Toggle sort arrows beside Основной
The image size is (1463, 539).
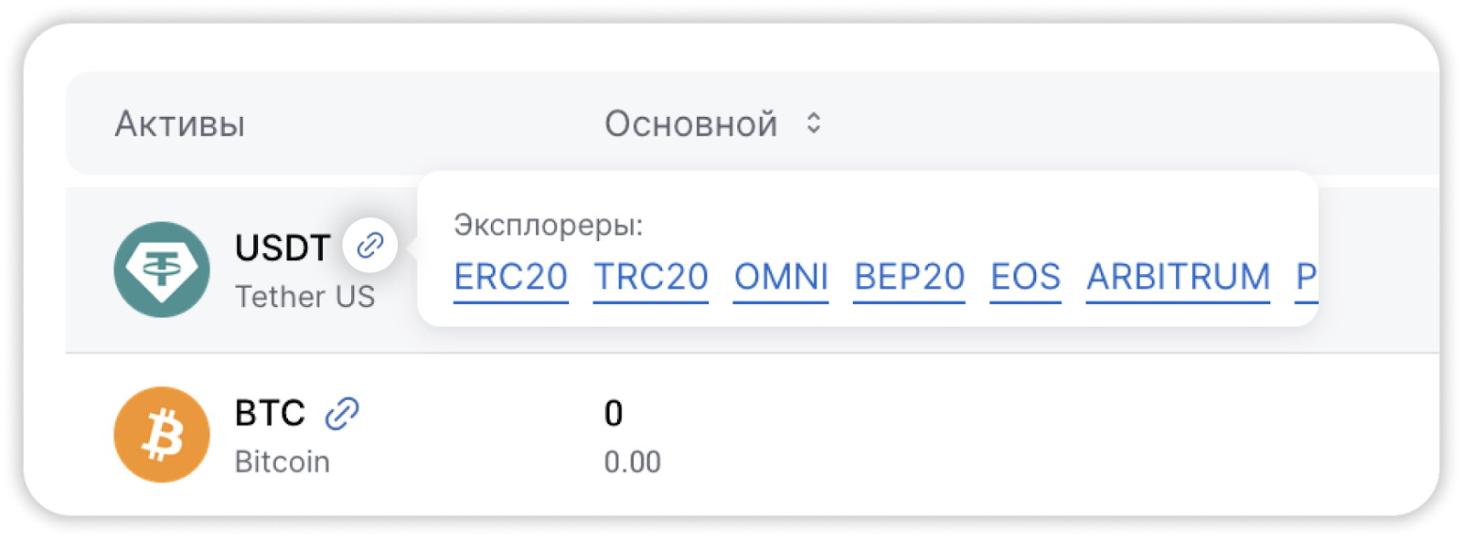point(814,123)
